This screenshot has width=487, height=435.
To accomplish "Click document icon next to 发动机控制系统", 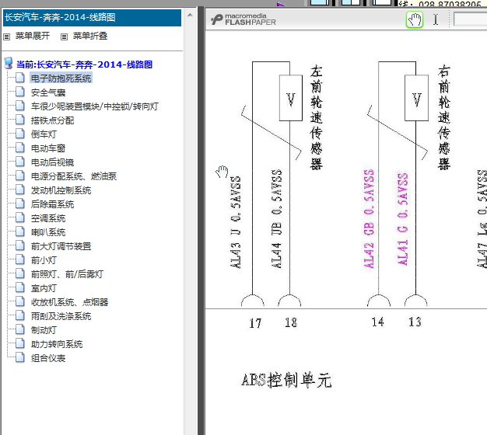I will 20,189.
